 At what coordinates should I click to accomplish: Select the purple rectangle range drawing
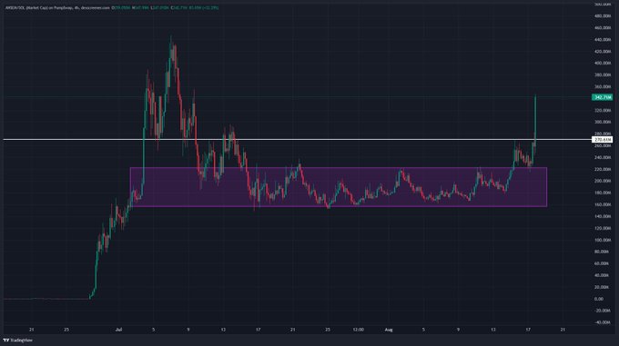[x=339, y=187]
